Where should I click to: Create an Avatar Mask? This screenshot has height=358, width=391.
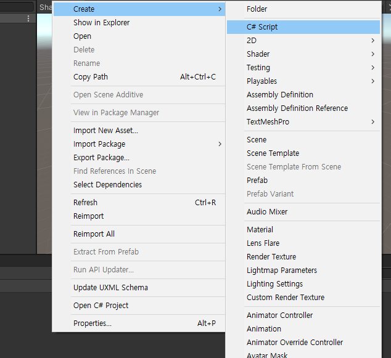(303, 354)
